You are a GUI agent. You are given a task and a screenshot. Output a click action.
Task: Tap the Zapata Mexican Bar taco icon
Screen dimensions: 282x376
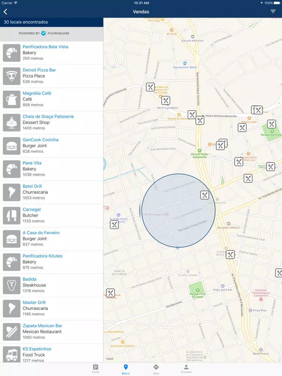(x=12, y=332)
